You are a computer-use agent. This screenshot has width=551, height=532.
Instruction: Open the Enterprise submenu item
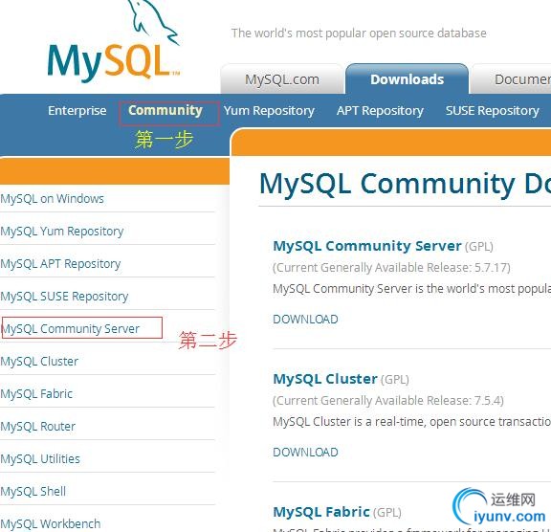[77, 111]
